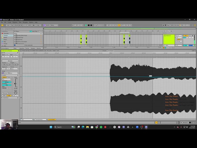Click the Key map mode button

click(168, 25)
